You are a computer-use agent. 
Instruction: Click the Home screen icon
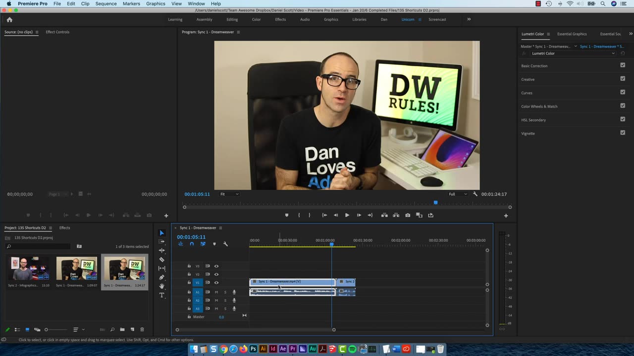(x=9, y=20)
